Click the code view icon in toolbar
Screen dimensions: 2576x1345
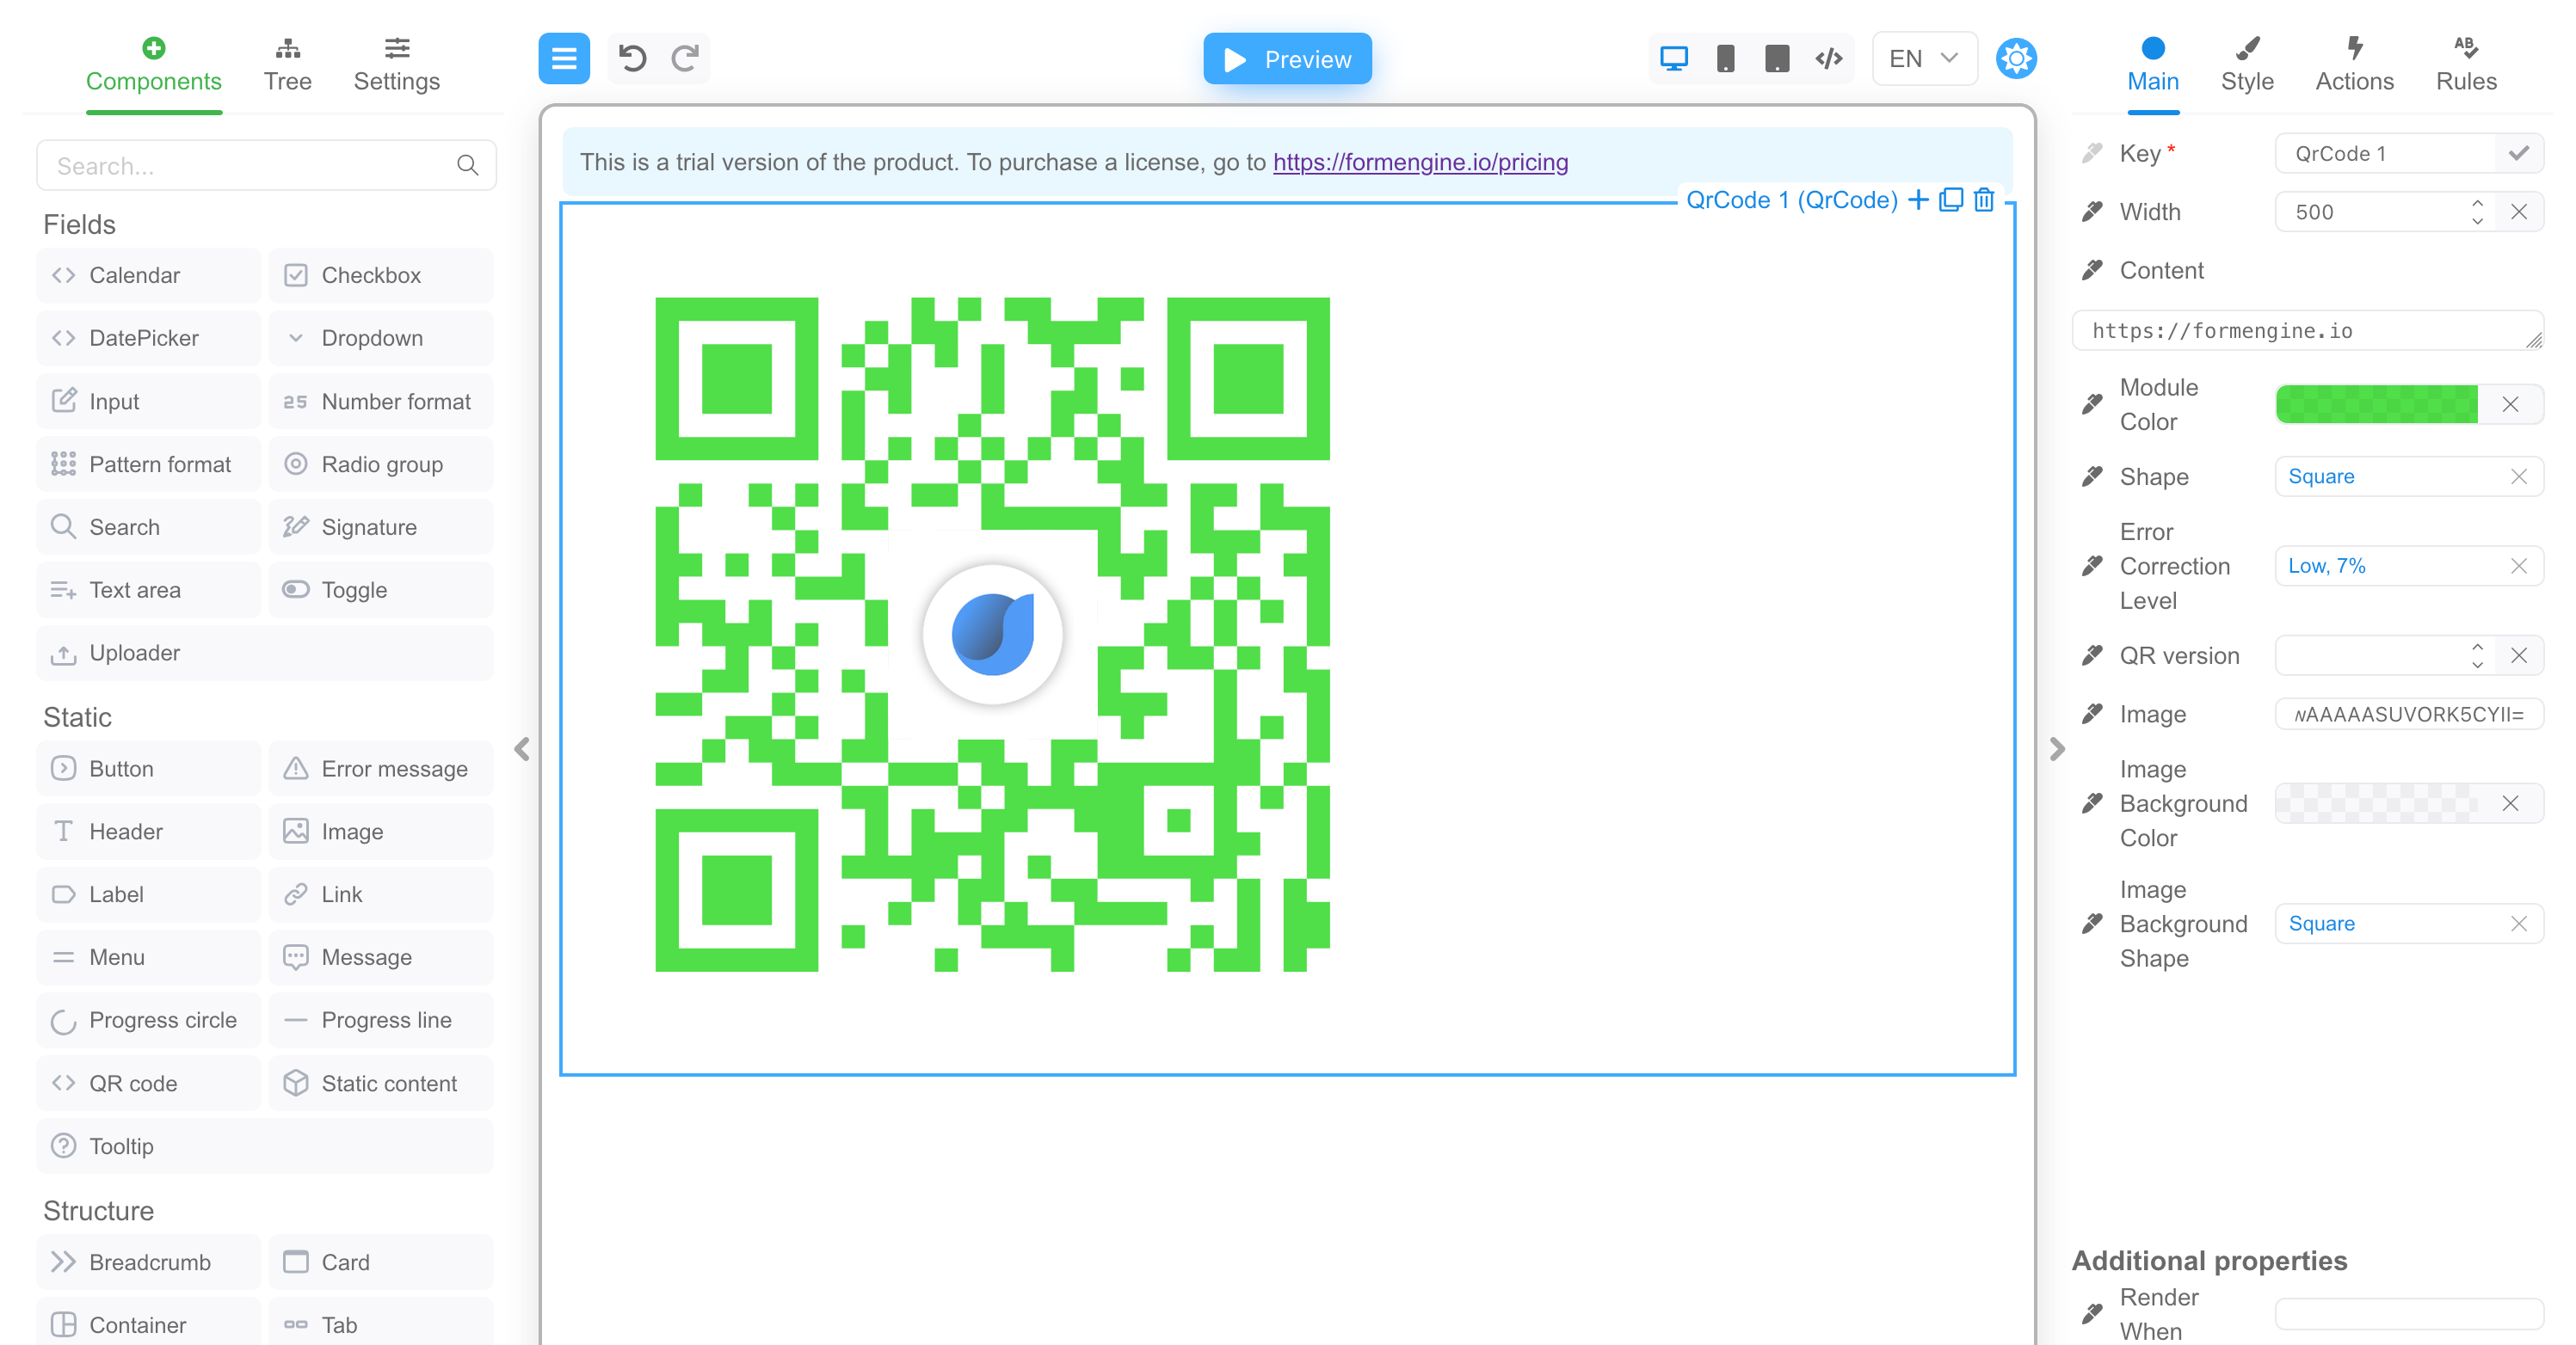(x=1828, y=58)
